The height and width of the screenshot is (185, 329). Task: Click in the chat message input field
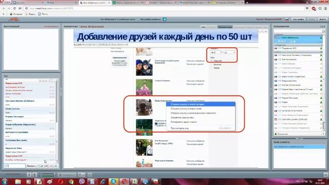tap(15, 166)
